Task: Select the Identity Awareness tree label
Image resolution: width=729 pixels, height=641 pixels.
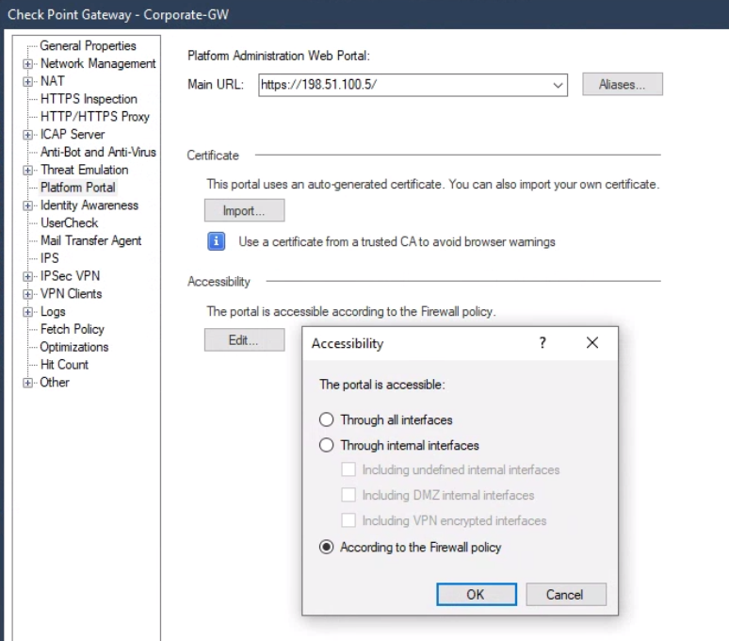Action: [x=89, y=205]
